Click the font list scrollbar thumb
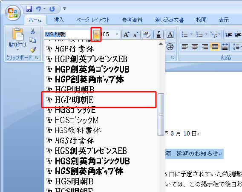The width and height of the screenshot is (242, 192). (x=161, y=114)
